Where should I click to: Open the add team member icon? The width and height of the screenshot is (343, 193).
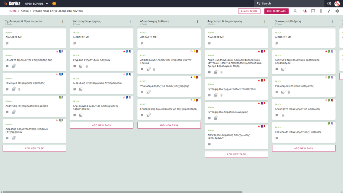[x=305, y=11]
